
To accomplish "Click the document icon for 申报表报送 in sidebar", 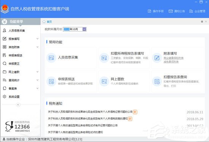I will pyautogui.click(x=5, y=55).
